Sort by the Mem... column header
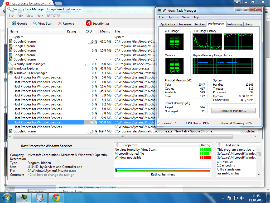This screenshot has height=203, width=270. 105,31
